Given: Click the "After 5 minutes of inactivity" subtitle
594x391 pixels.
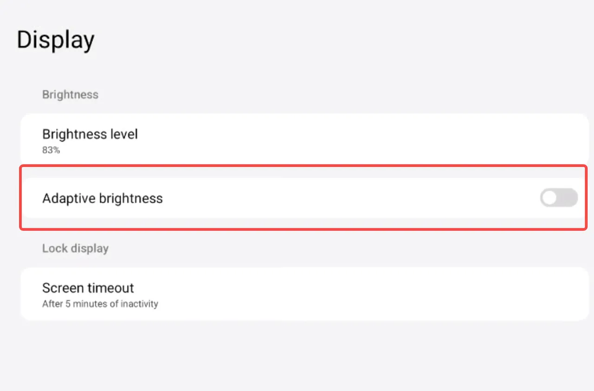Looking at the screenshot, I should point(100,304).
